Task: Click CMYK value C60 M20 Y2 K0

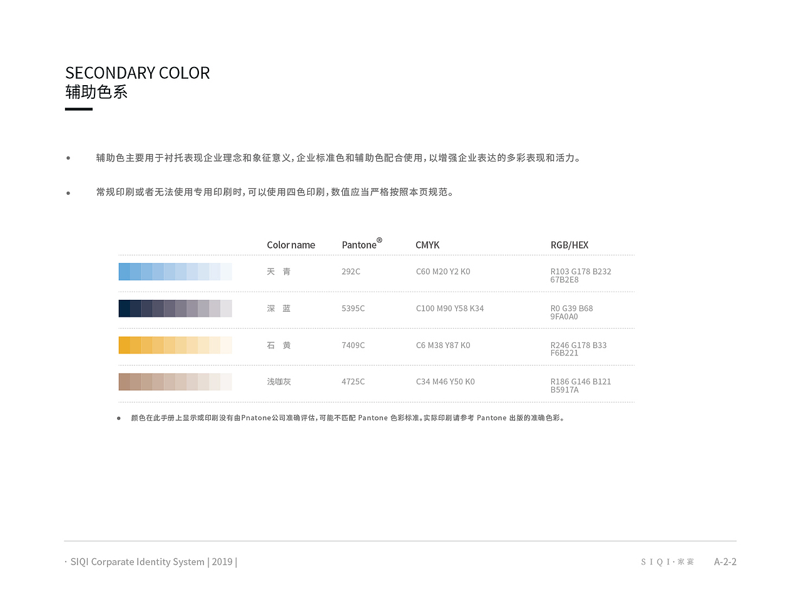Action: pos(443,272)
